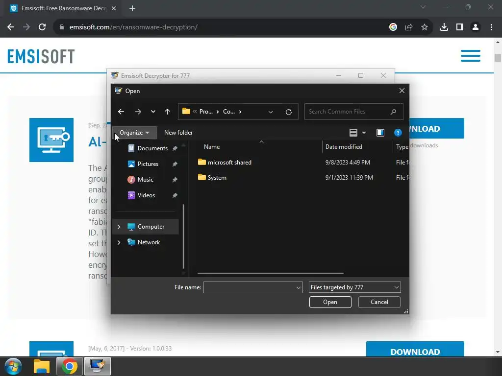This screenshot has height=376, width=502.
Task: Click the search magnifier icon
Action: click(394, 112)
